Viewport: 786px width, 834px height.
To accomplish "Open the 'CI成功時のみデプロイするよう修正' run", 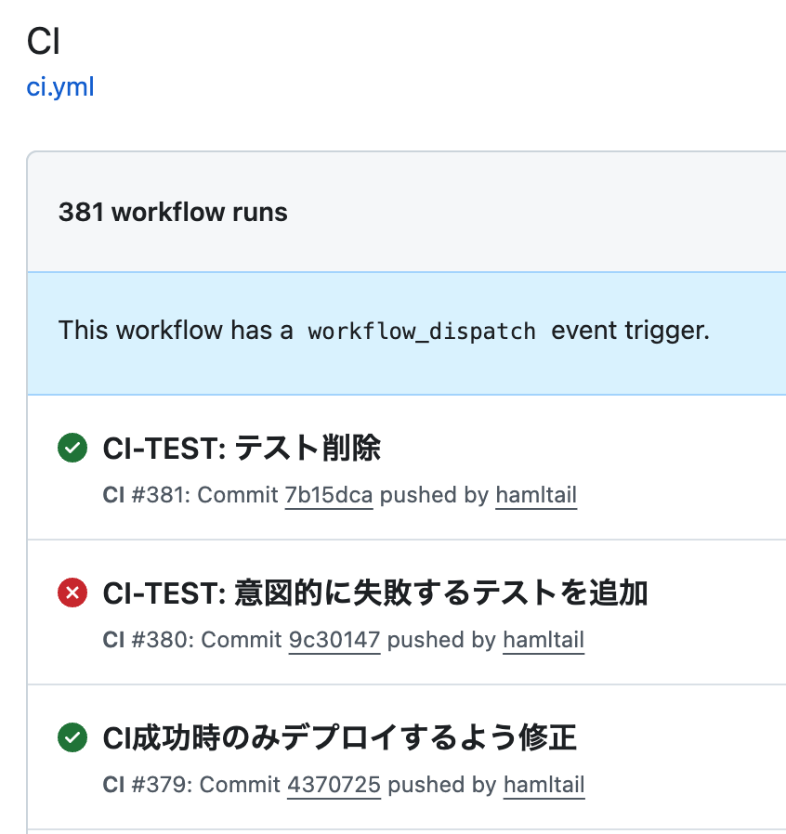I will coord(339,738).
